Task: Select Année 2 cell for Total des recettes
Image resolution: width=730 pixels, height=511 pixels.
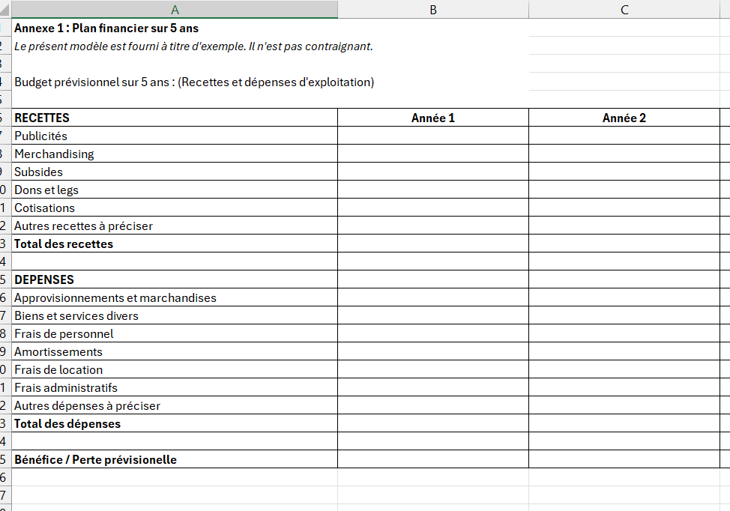Action: point(624,244)
